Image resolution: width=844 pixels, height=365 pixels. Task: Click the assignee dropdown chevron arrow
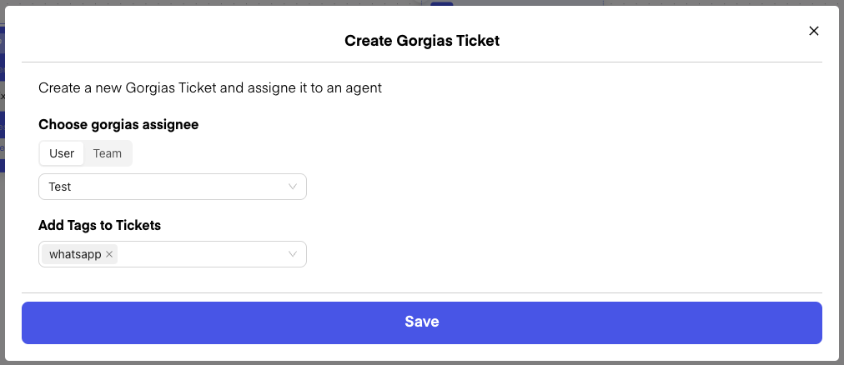293,187
